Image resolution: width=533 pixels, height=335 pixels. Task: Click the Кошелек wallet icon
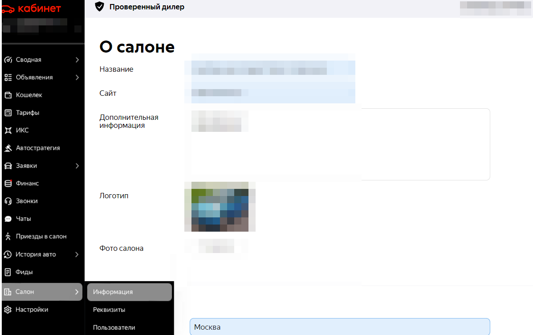click(8, 95)
